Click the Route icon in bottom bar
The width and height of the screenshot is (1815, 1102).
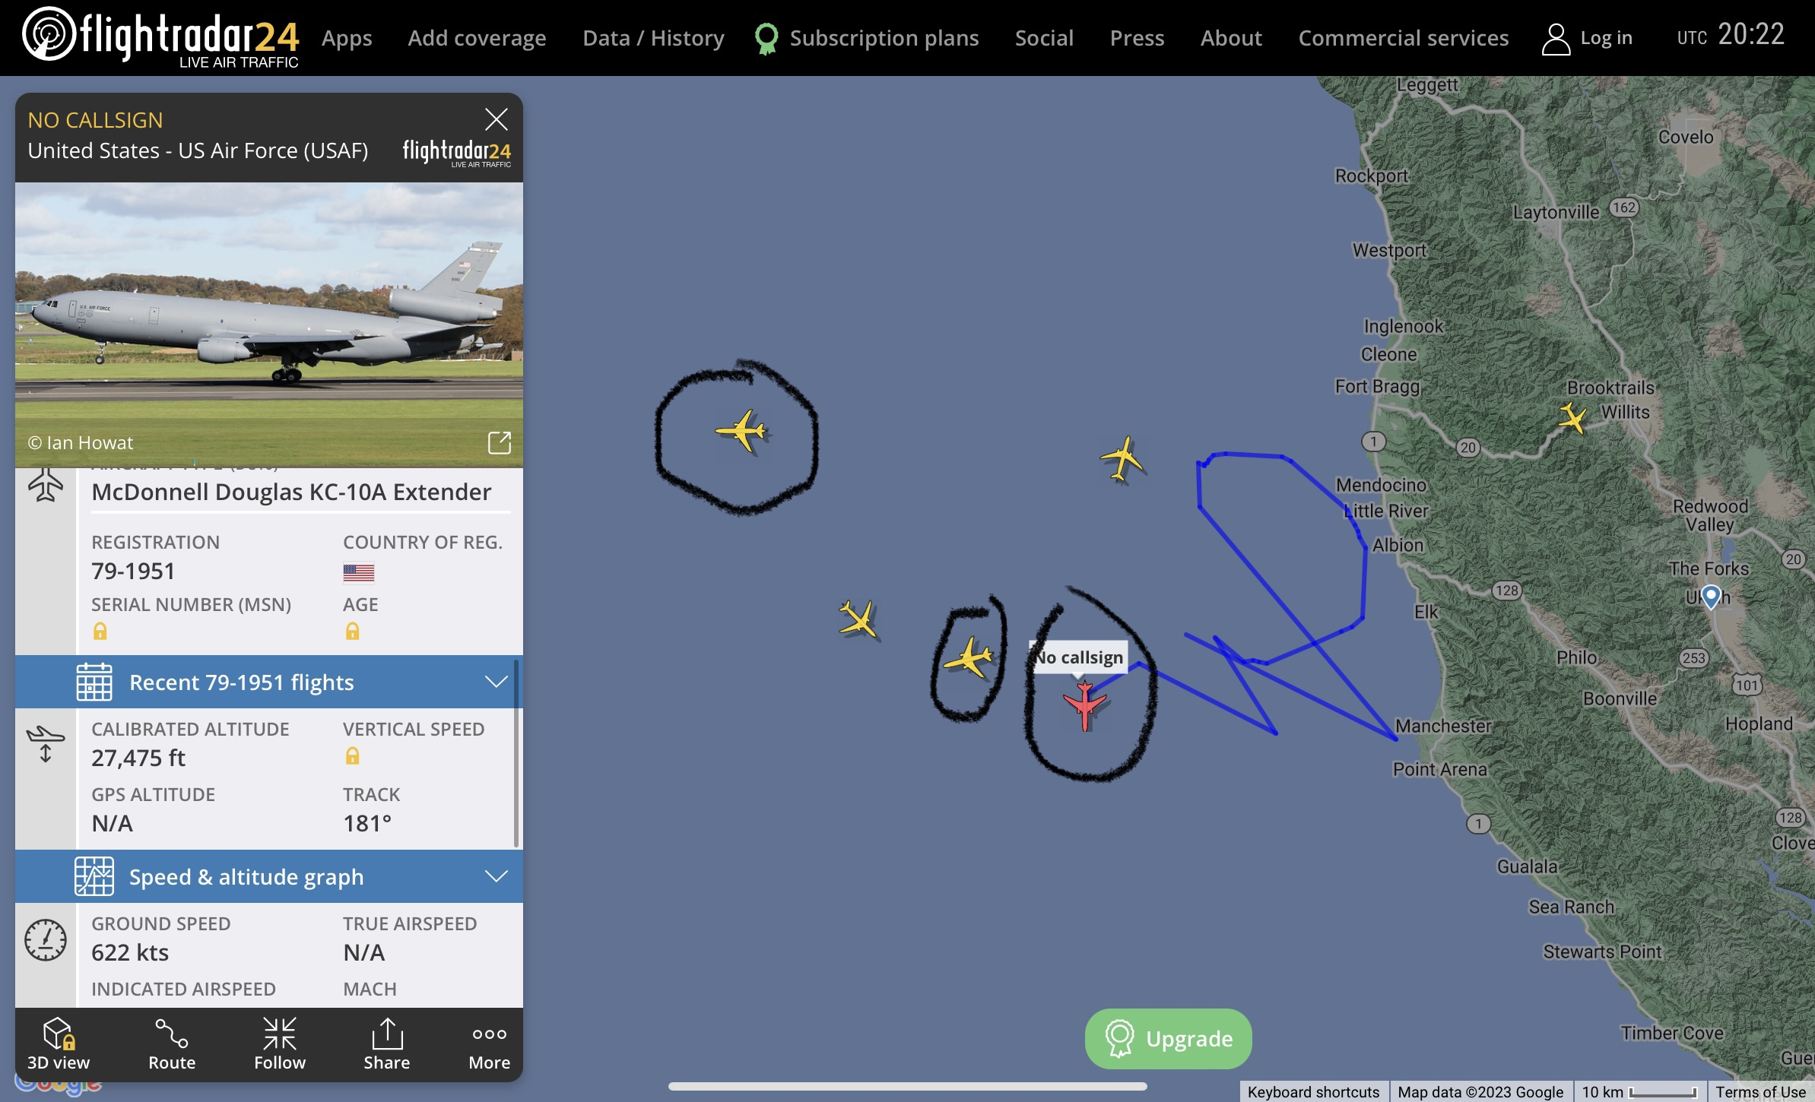(172, 1034)
